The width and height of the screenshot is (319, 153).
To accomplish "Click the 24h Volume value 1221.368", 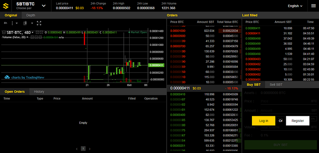I will pyautogui.click(x=168, y=8).
